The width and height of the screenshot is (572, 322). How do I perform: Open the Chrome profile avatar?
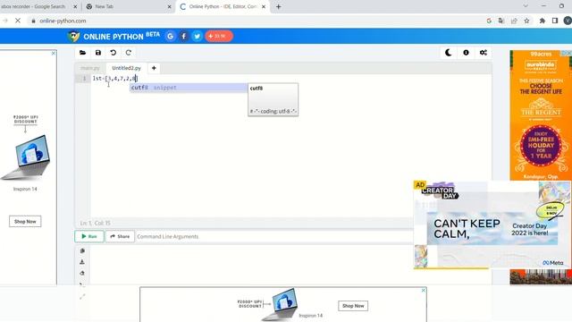(568, 21)
